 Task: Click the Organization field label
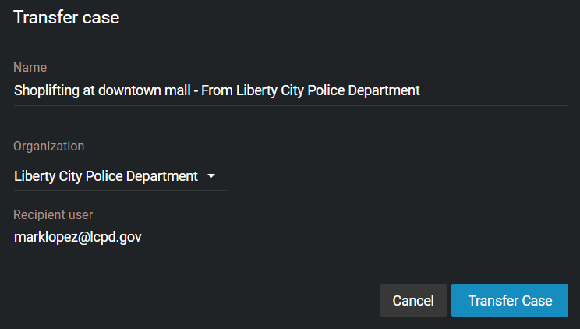(49, 147)
